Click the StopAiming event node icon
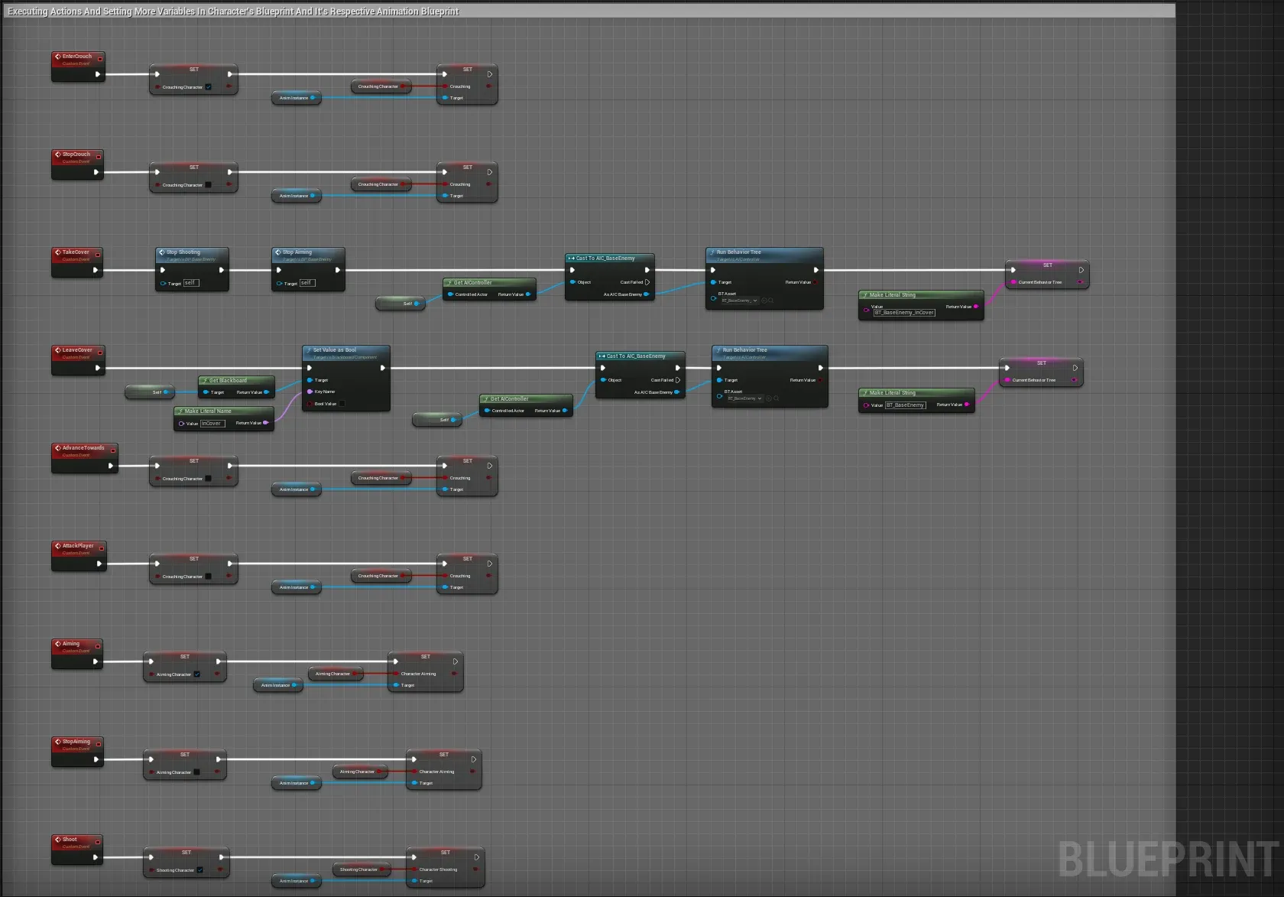 [x=58, y=742]
